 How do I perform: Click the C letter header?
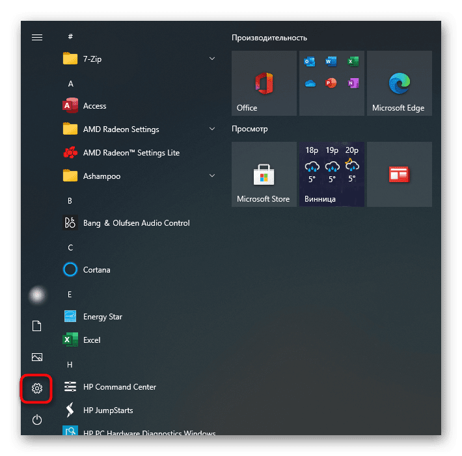click(70, 248)
